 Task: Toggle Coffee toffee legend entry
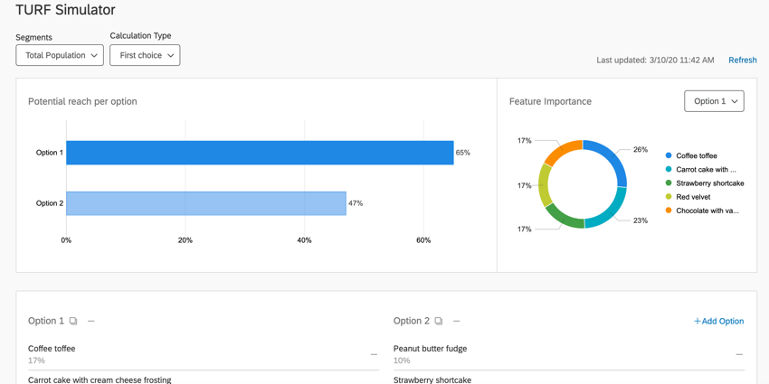click(x=696, y=155)
